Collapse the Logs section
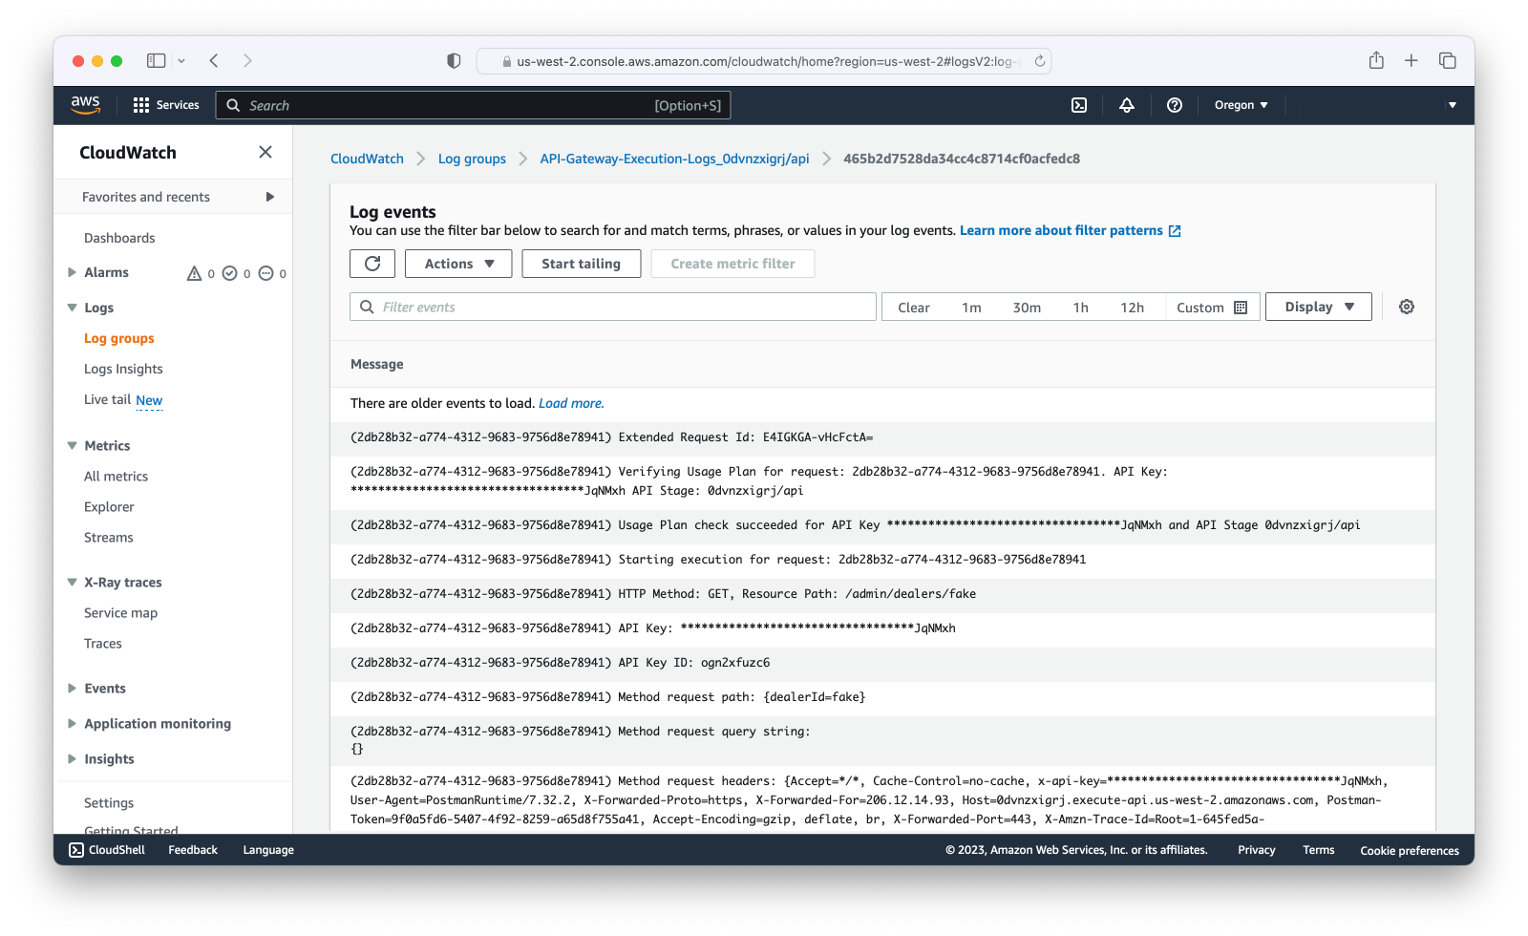 click(72, 308)
